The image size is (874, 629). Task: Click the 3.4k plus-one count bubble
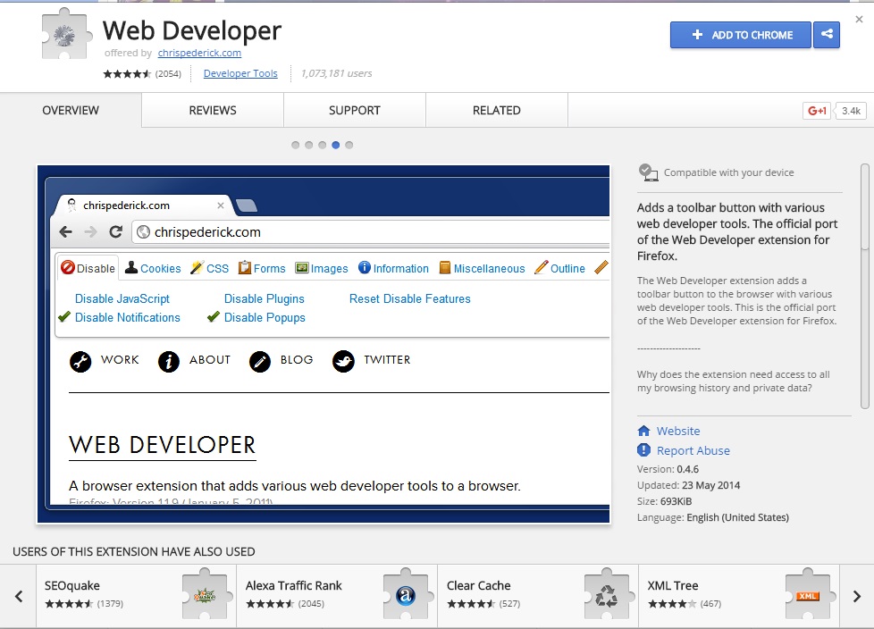(851, 111)
